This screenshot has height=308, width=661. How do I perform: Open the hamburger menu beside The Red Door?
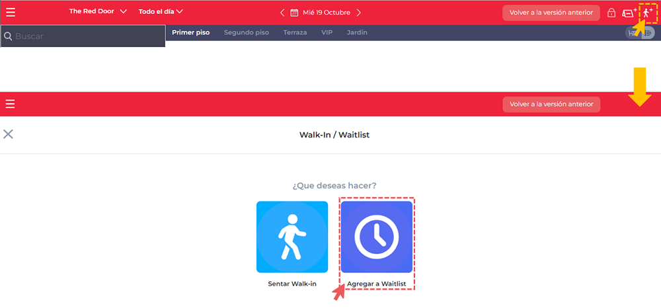pyautogui.click(x=11, y=12)
